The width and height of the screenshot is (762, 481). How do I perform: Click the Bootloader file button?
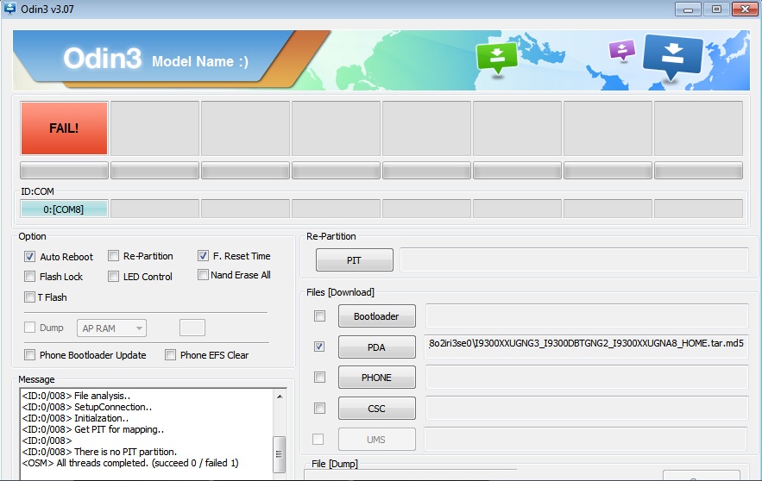[x=376, y=316]
